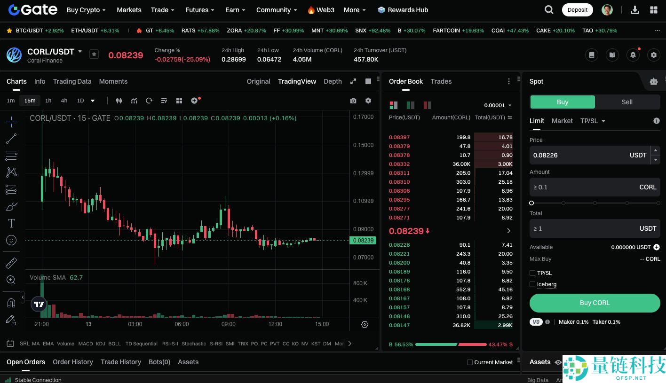Open the long position forecasting tool
The image size is (666, 383).
point(11,189)
